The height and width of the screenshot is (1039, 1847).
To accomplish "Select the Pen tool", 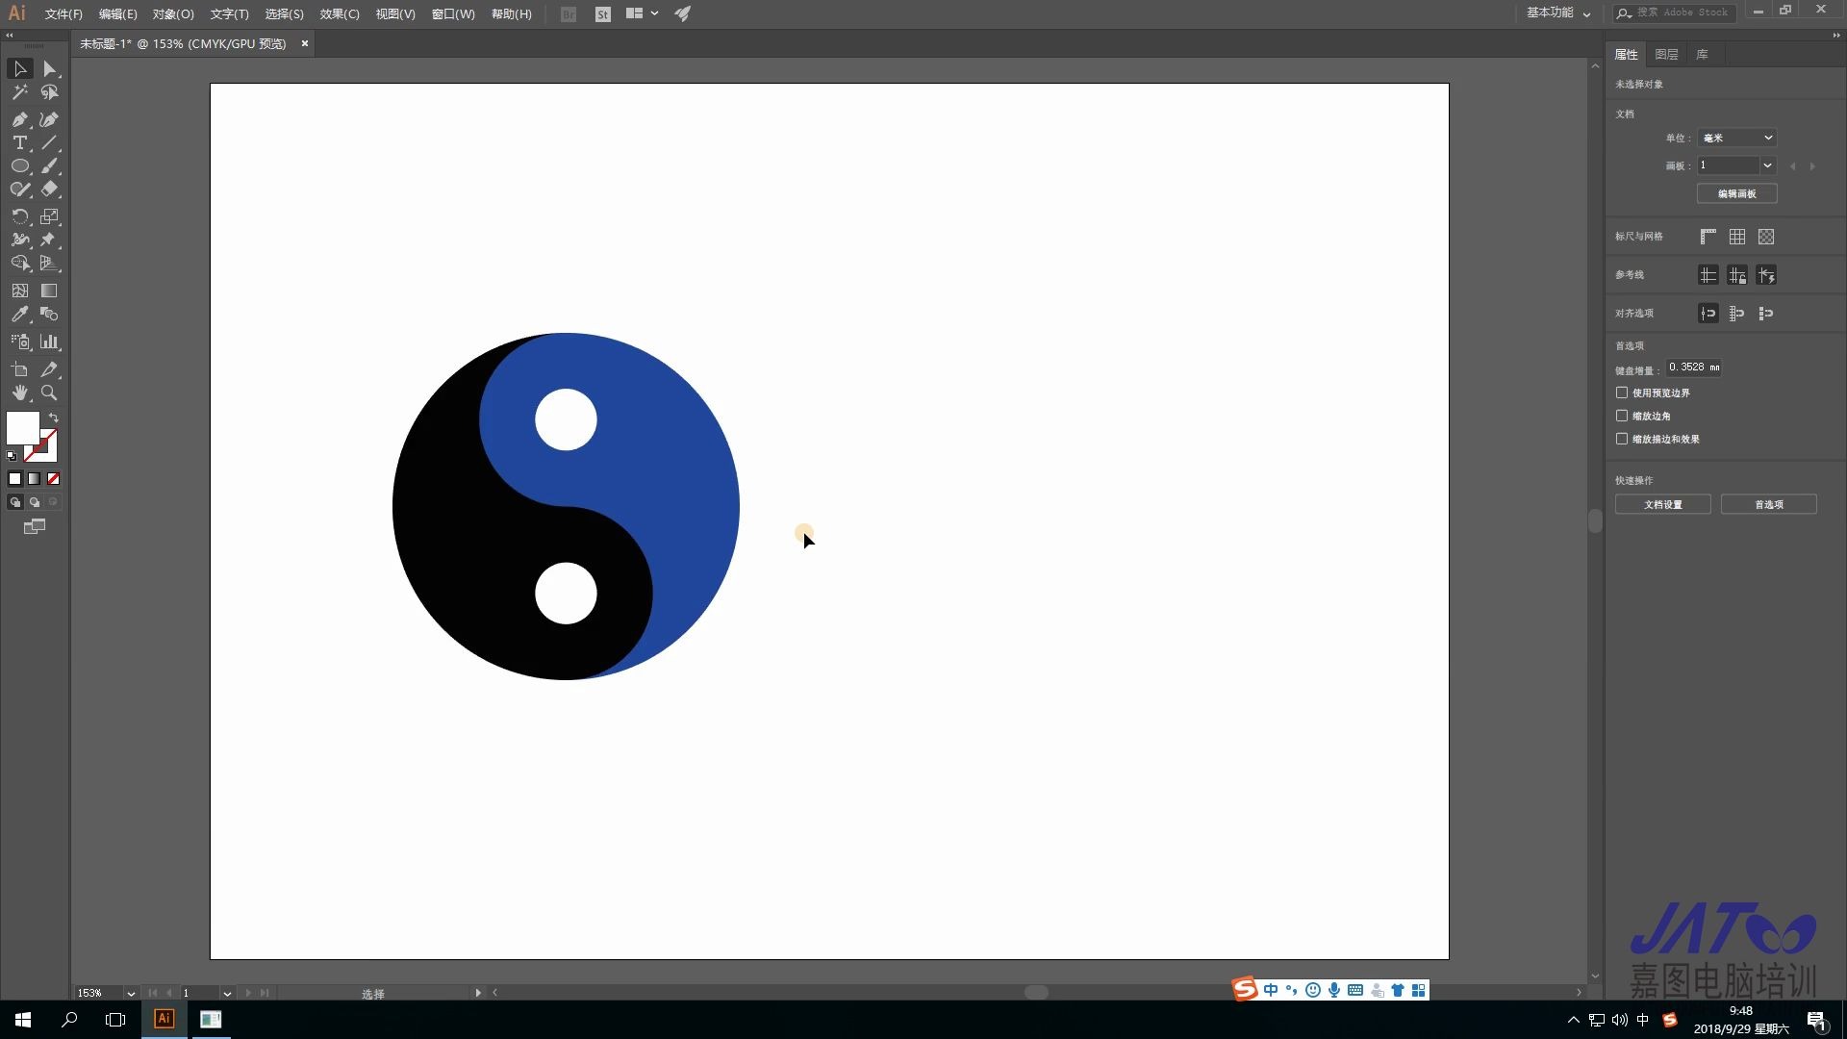I will pyautogui.click(x=19, y=118).
